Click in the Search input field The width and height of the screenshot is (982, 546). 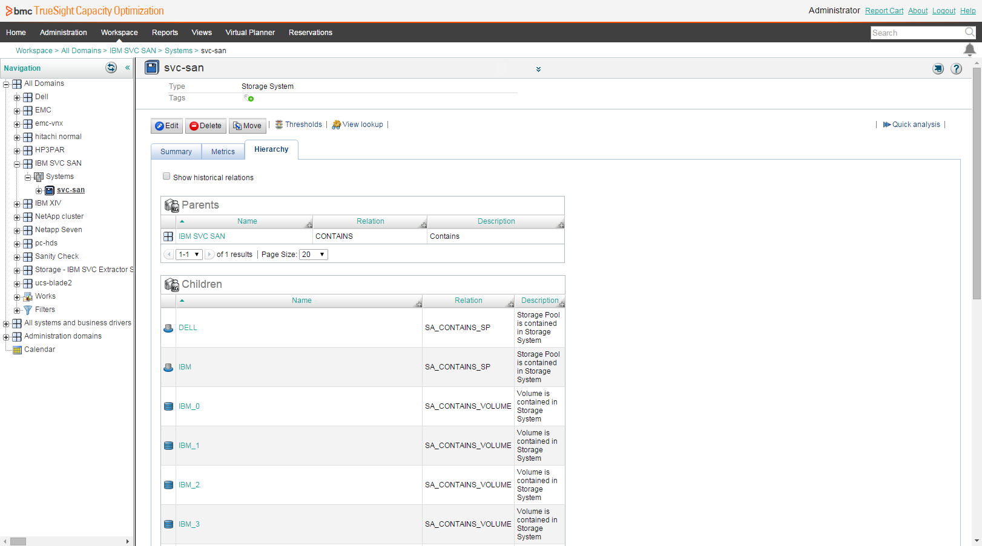[x=917, y=33]
